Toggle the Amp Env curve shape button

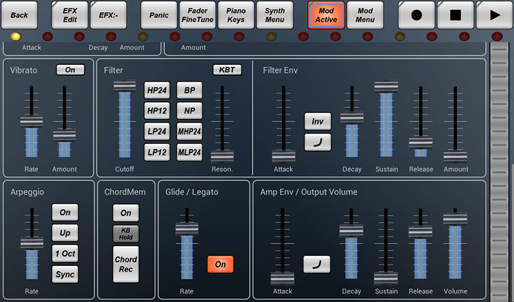[x=317, y=264]
